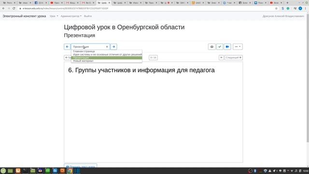
Task: Click the slide text button below the slide
Action: click(x=81, y=166)
